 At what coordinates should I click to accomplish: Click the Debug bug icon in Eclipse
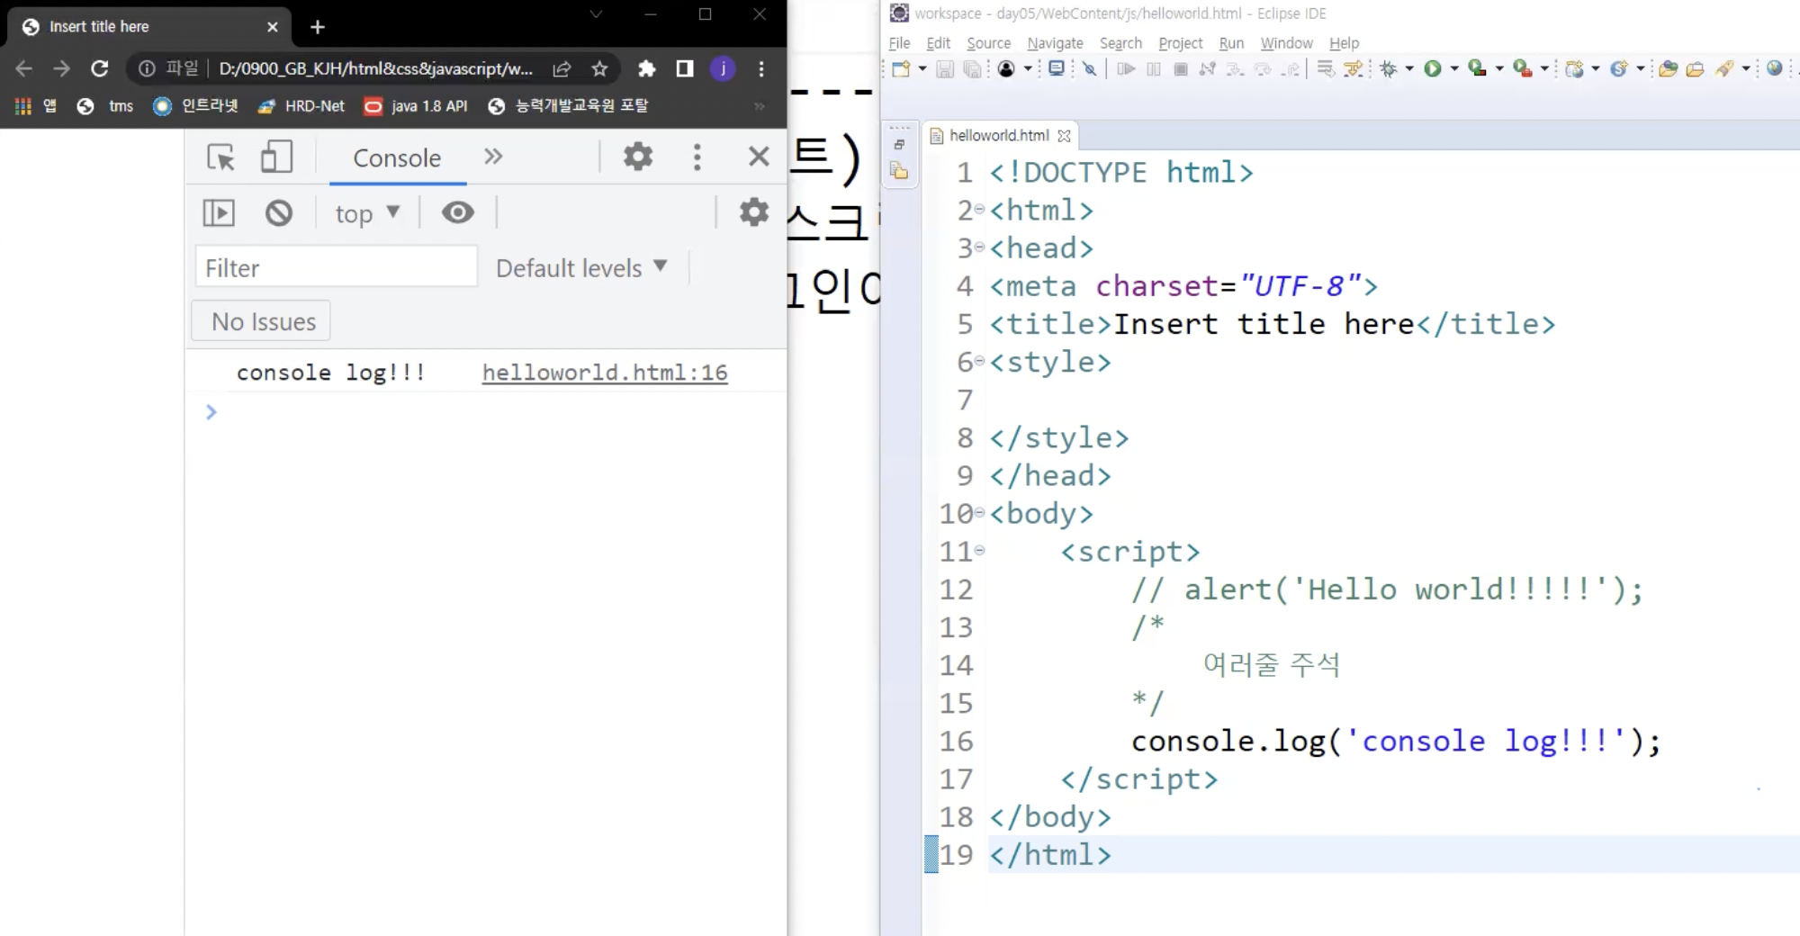1389,68
